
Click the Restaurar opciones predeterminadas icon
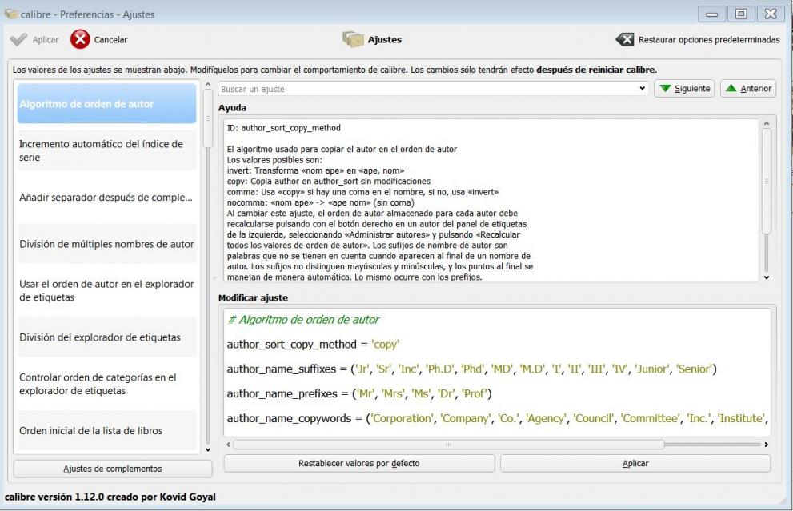click(624, 39)
